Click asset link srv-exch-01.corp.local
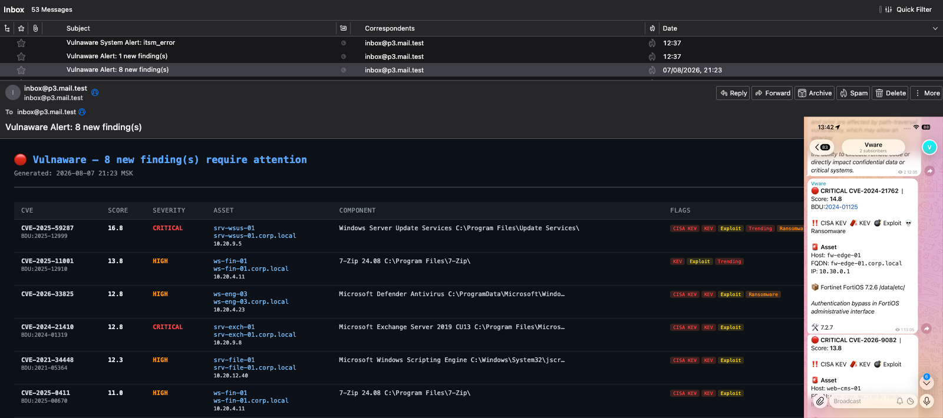 pos(255,335)
